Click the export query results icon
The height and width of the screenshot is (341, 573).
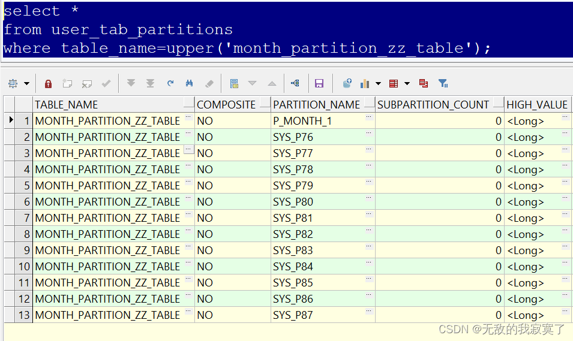pos(347,83)
